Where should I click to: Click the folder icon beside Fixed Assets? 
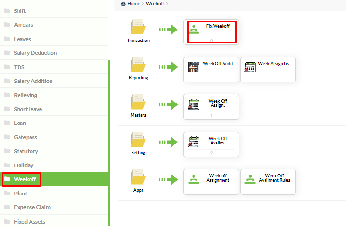[7, 221]
